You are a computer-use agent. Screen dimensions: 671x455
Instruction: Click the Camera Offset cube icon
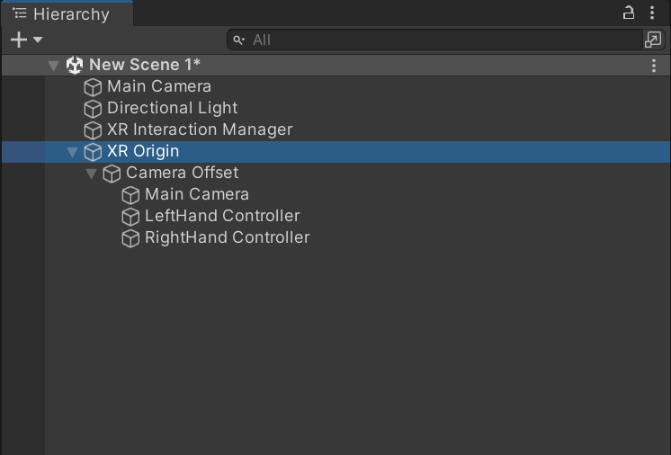pyautogui.click(x=112, y=174)
